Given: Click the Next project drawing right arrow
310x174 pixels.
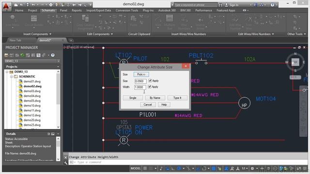Looking at the screenshot, I should (x=79, y=5).
